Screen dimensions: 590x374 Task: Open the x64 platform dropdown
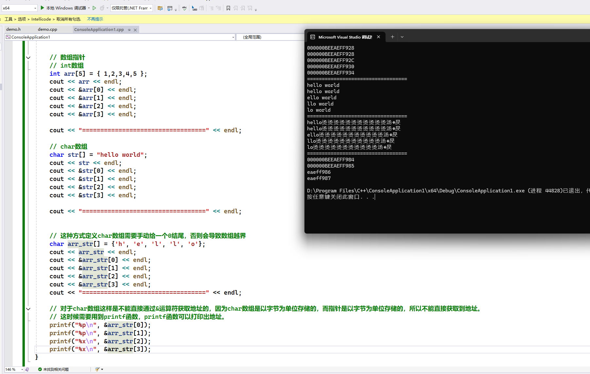35,8
